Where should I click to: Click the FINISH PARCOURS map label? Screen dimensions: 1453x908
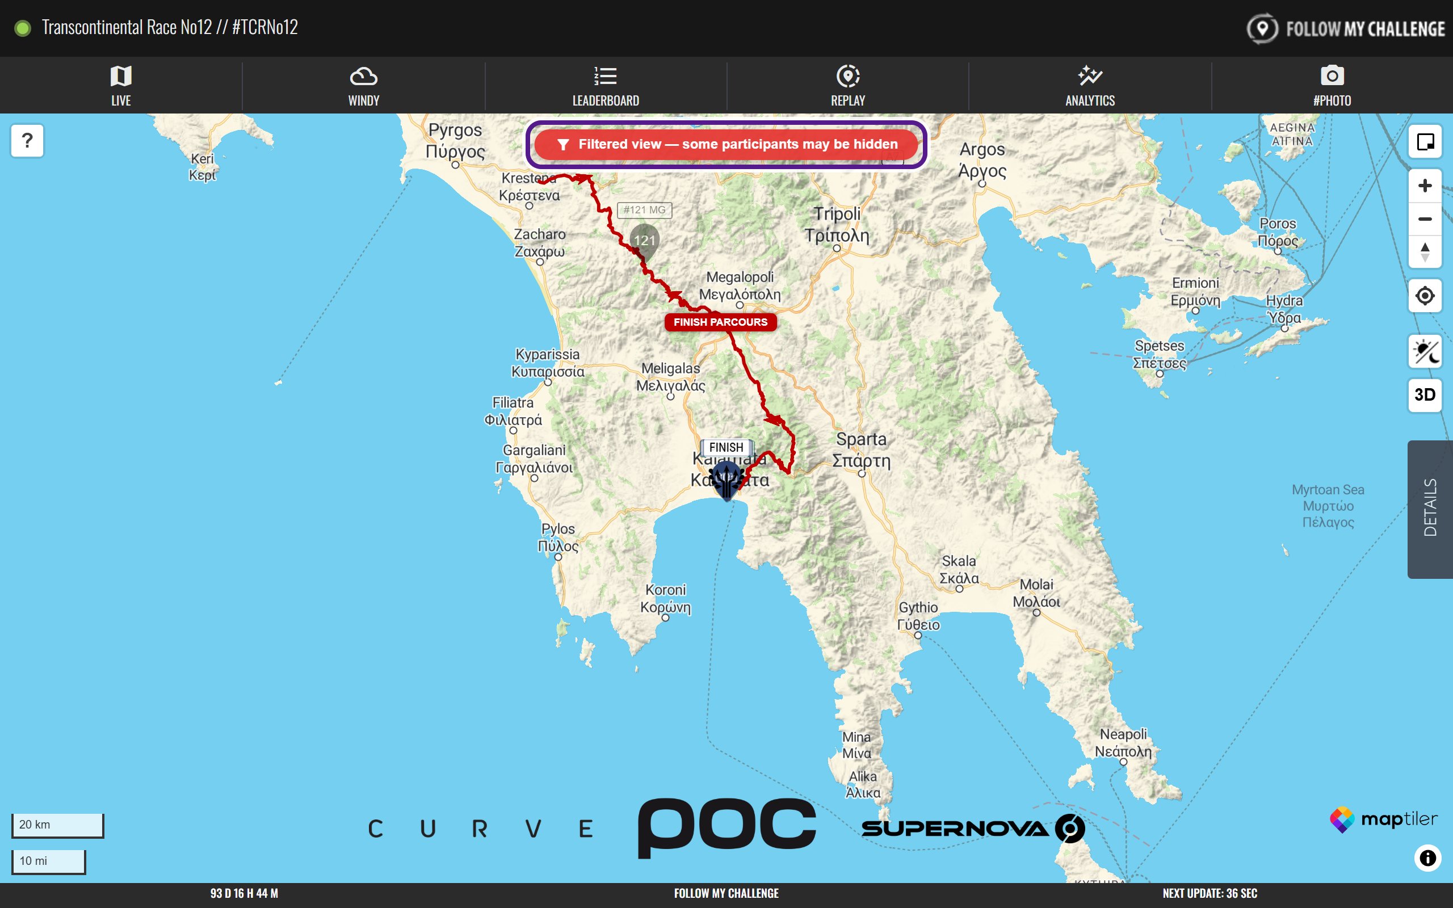[720, 322]
